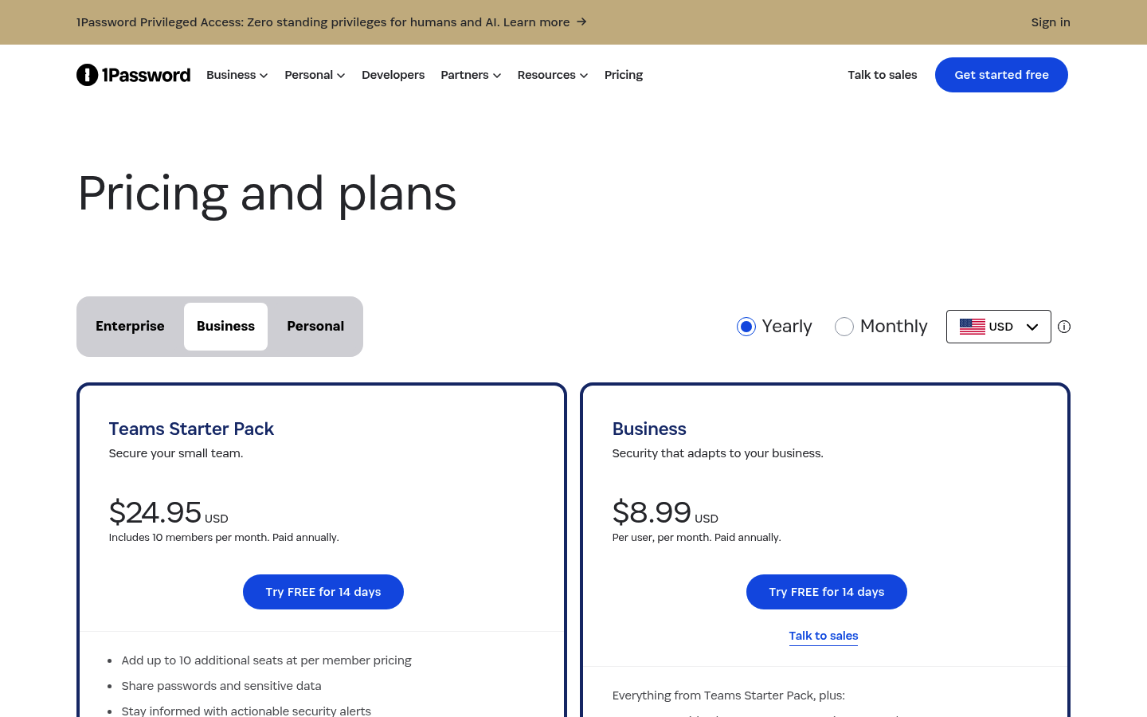1147x717 pixels.
Task: Click 'Everything from Teams Starter Pack, plus:' text
Action: [x=729, y=695]
